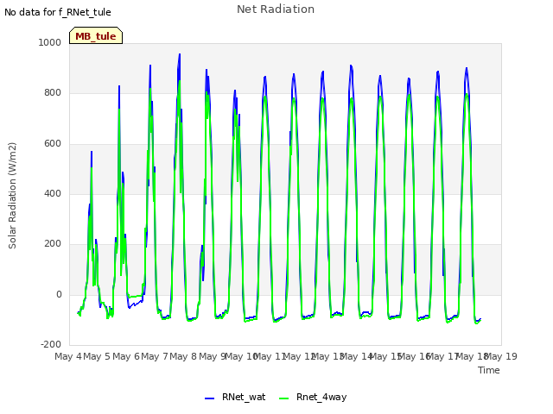Click the blue RNet_wat legend swatch
This screenshot has width=553, height=414.
209,398
